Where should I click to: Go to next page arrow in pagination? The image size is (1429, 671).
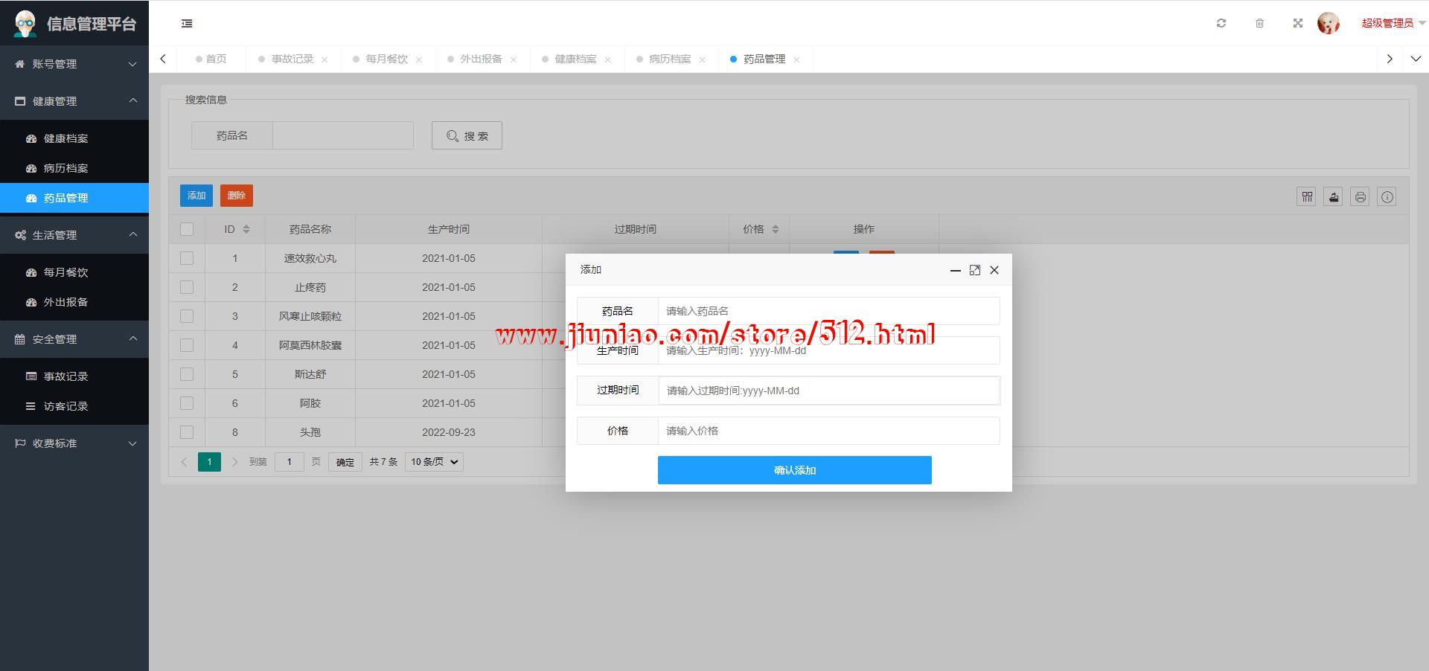click(235, 462)
